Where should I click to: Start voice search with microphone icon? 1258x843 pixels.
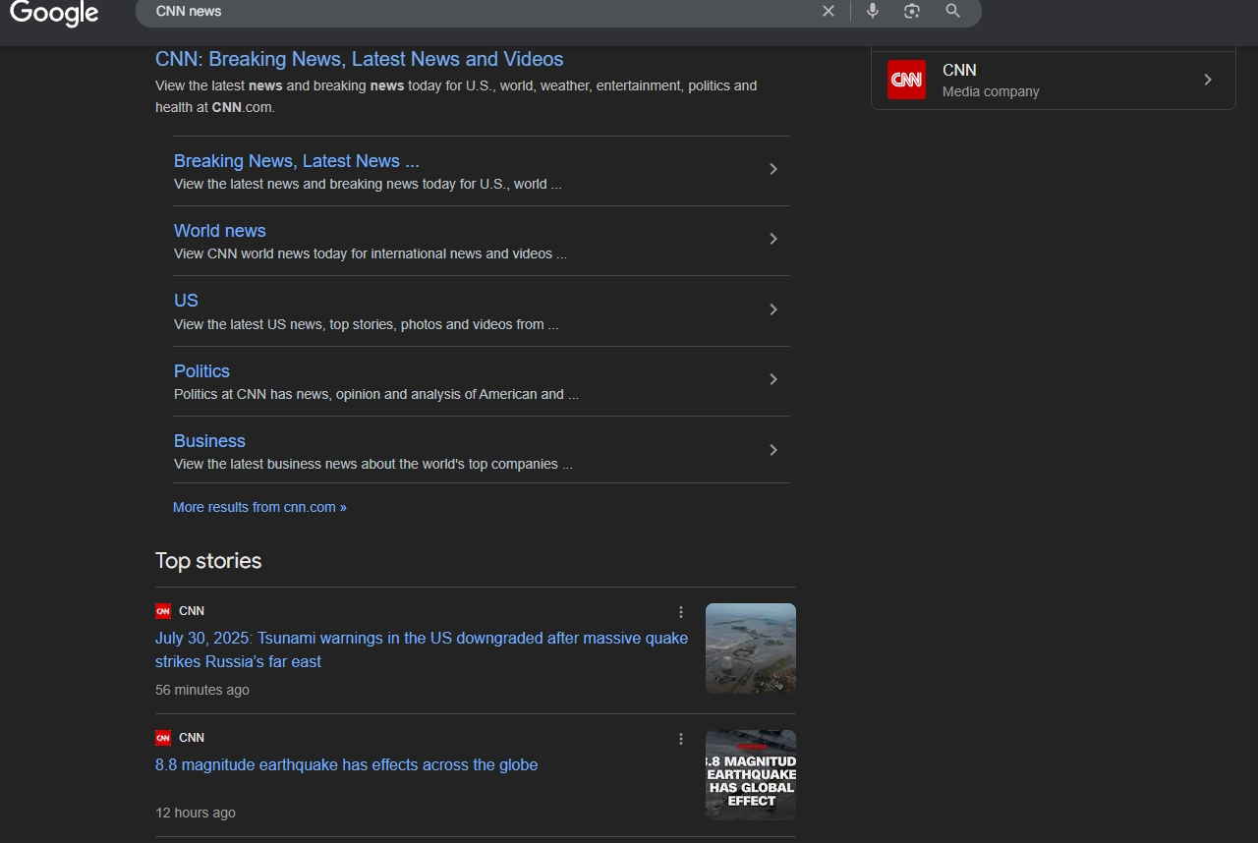coord(872,11)
